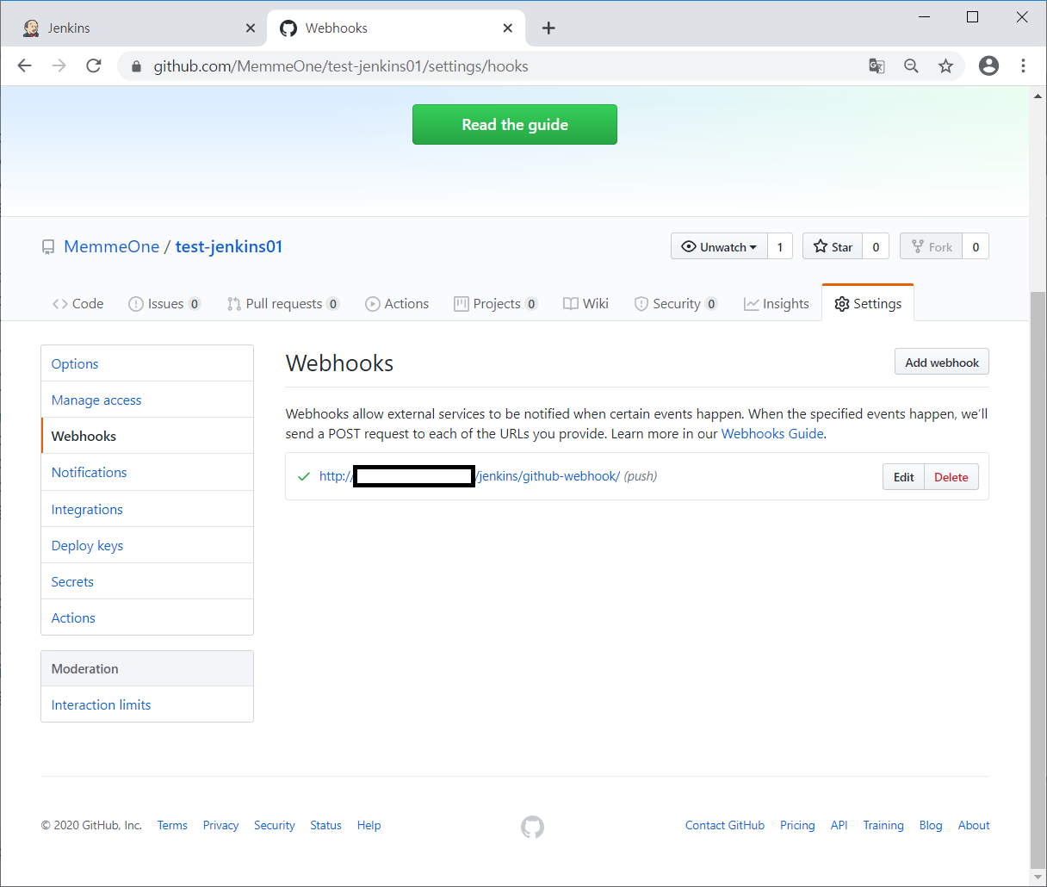Open Secrets in settings sidebar
The width and height of the screenshot is (1047, 887).
[147, 581]
